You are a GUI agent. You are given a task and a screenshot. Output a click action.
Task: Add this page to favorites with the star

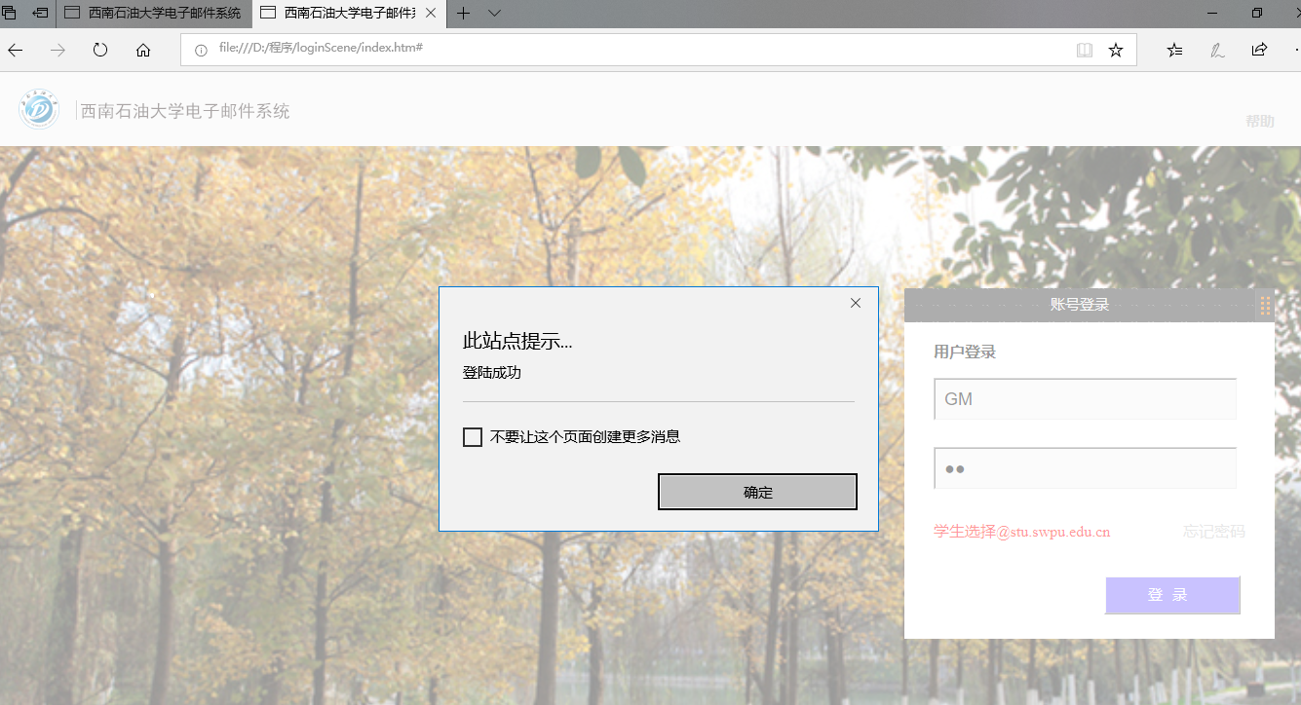click(1116, 50)
